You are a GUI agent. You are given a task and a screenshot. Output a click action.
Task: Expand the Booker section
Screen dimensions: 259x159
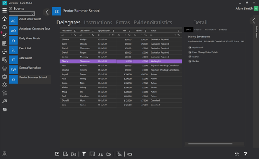190,61
